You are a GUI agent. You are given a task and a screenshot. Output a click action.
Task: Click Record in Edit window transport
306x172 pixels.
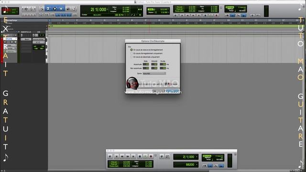tap(216, 15)
